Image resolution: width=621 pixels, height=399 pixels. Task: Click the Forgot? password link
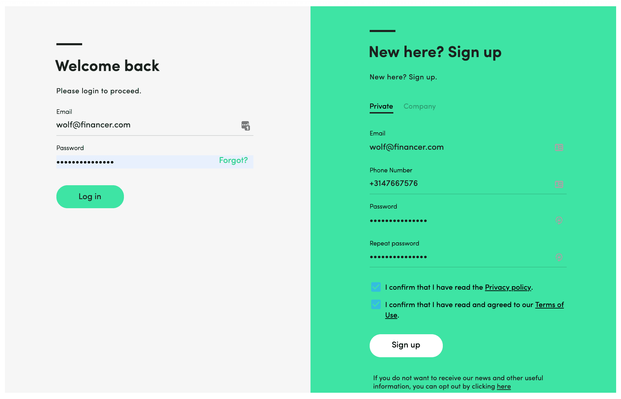coord(233,161)
